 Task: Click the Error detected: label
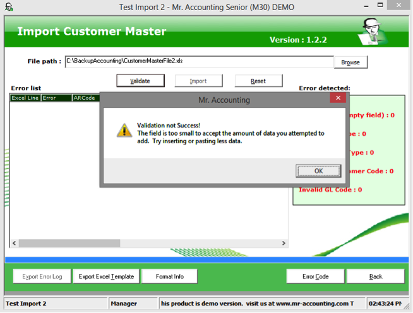[x=325, y=88]
